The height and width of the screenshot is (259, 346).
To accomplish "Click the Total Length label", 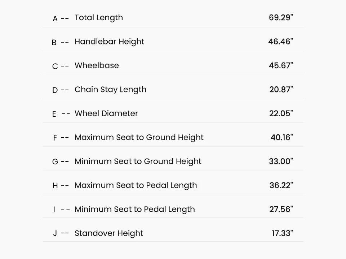I will pos(98,18).
